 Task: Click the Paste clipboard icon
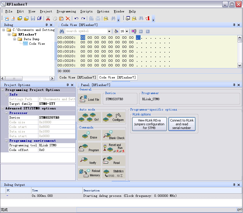coord(61,18)
